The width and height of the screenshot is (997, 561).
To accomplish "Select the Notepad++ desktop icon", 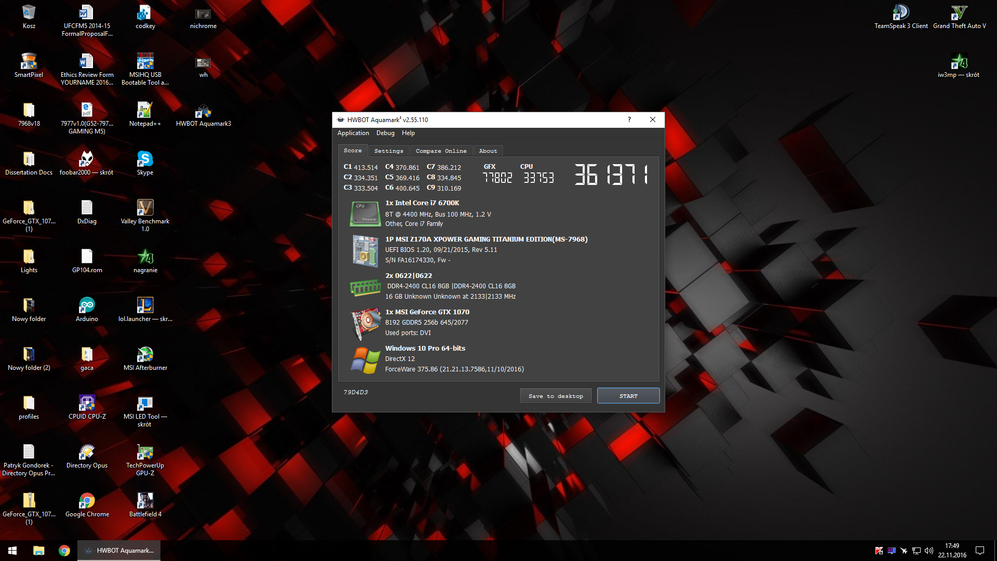I will pos(145,114).
